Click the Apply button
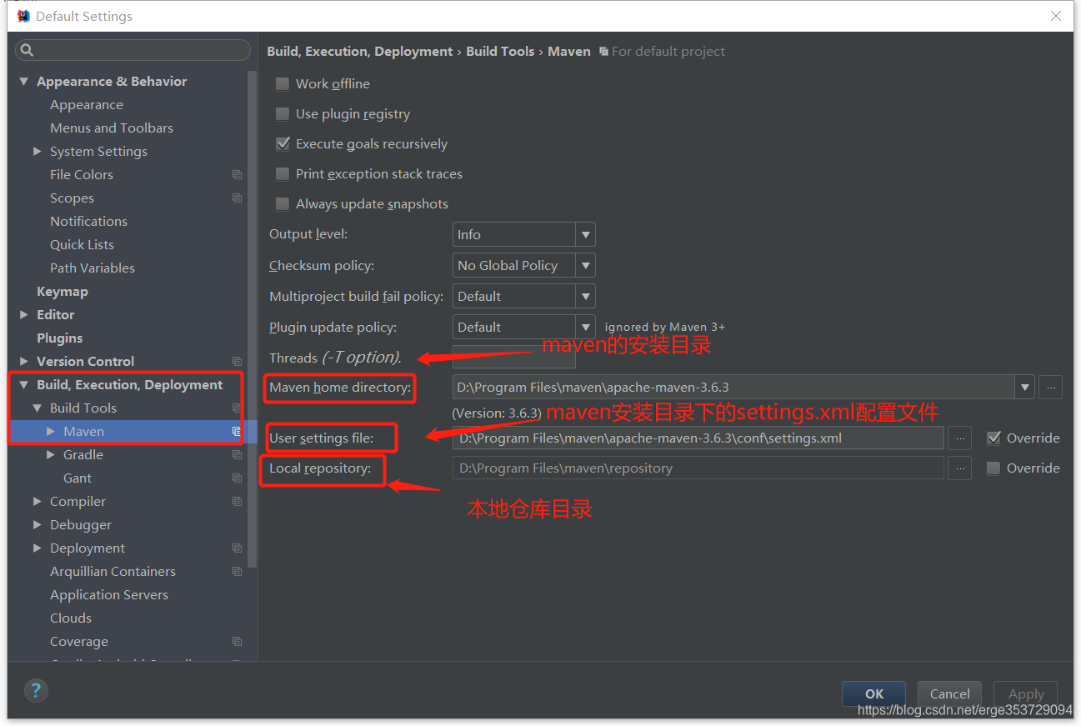 pos(1026,693)
